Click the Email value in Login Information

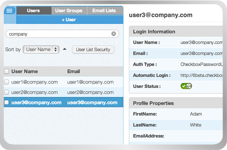pos(201,53)
